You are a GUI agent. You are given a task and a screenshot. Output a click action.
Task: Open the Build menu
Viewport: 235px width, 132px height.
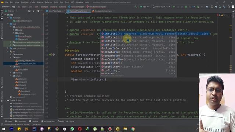(x=56, y=2)
